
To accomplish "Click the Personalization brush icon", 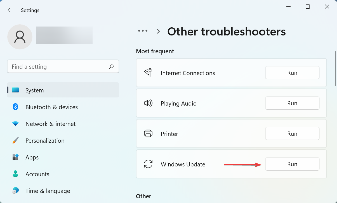I will click(x=15, y=140).
